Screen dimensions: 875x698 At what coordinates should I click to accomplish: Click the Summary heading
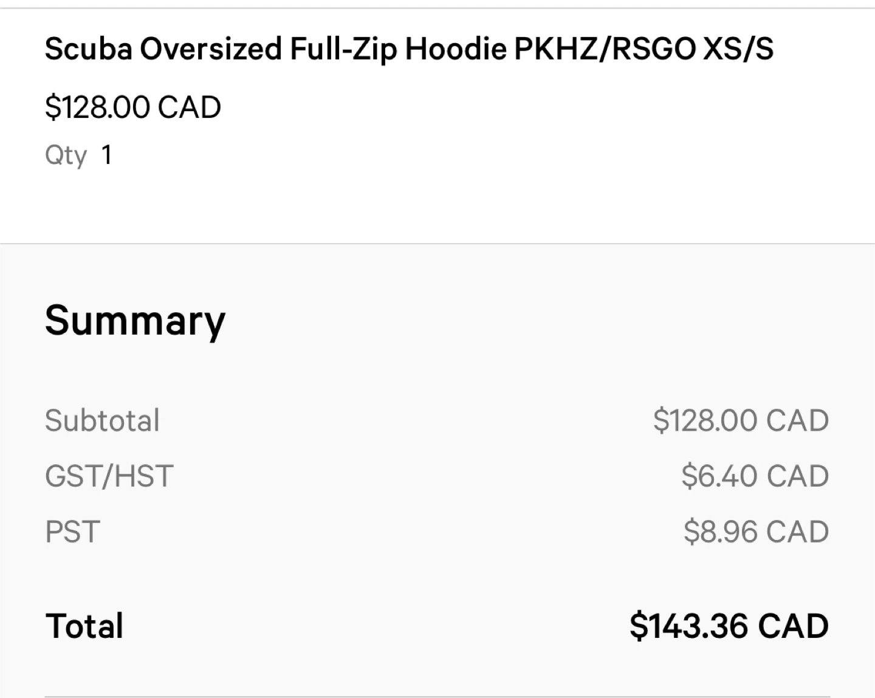point(135,320)
